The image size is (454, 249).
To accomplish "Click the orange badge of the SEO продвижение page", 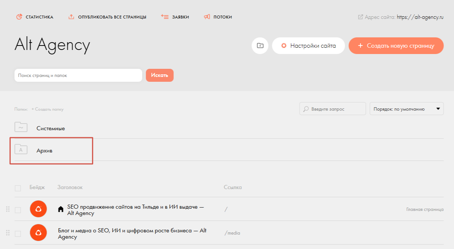I will coord(38,209).
